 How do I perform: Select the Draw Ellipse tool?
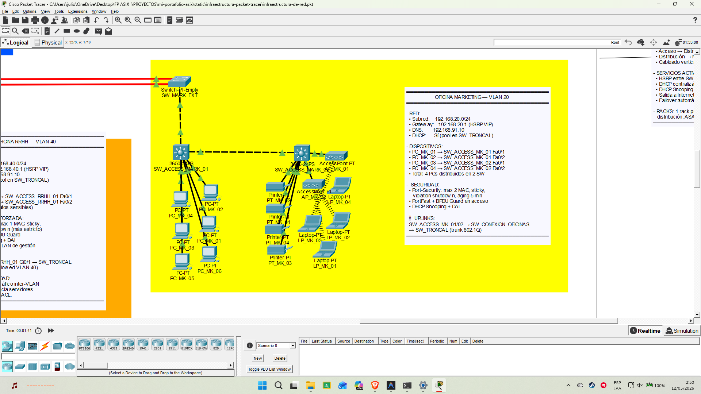[x=77, y=31]
